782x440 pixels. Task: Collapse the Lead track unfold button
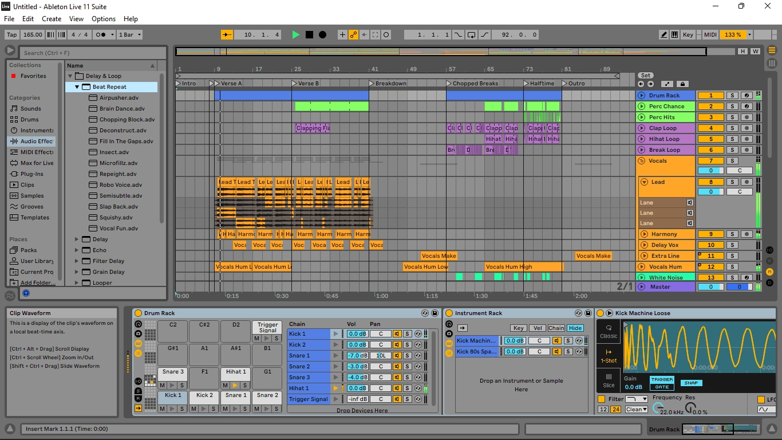(645, 182)
